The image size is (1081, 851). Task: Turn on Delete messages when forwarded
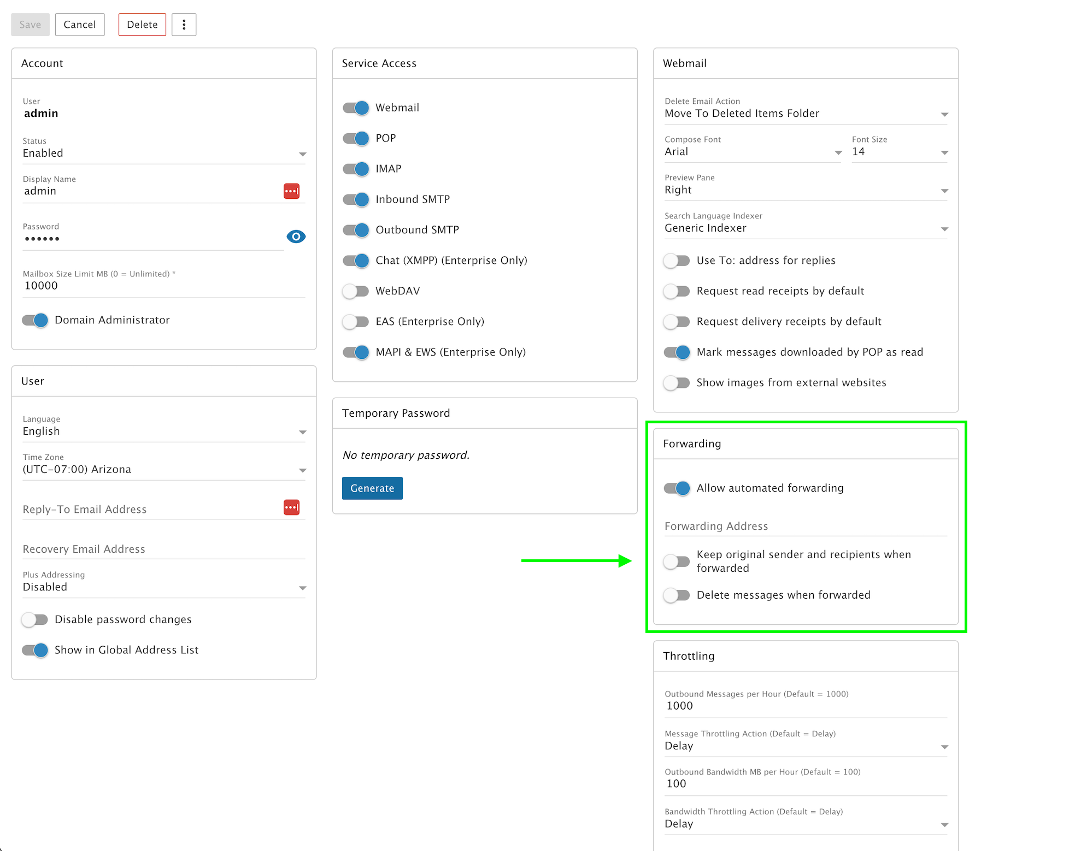[677, 595]
